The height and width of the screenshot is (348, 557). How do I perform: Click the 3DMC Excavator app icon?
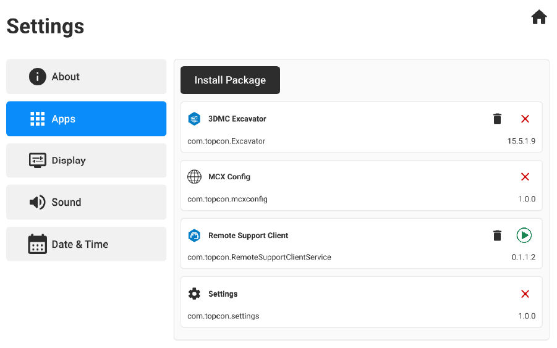pos(194,119)
